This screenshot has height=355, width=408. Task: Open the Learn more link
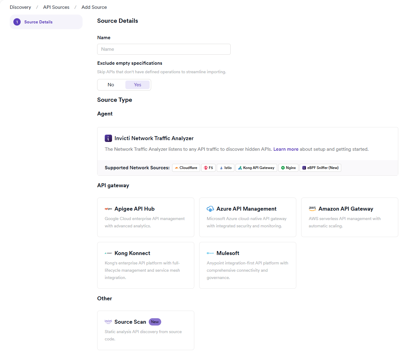pos(286,149)
